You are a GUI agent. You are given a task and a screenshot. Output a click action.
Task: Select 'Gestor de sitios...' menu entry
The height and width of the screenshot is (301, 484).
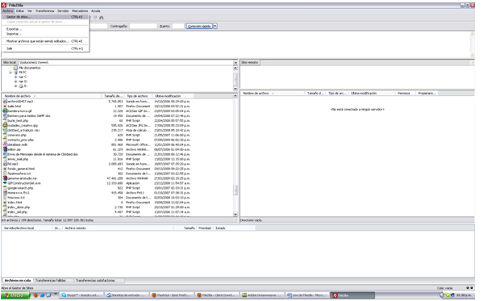[45, 17]
